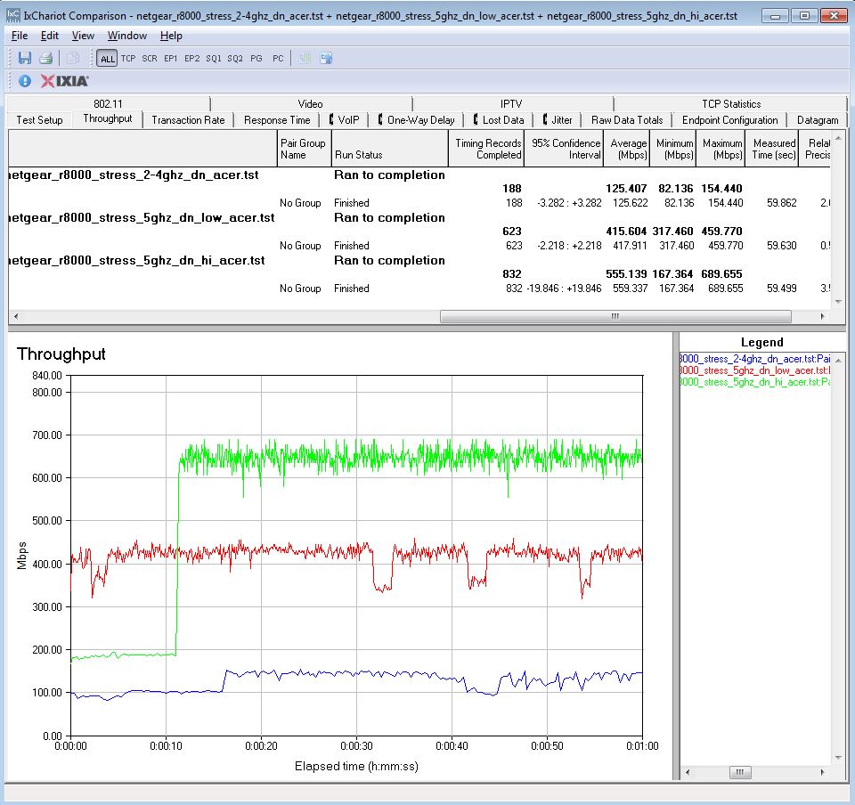The width and height of the screenshot is (855, 805).
Task: Toggle the TCP filter button
Action: (128, 58)
